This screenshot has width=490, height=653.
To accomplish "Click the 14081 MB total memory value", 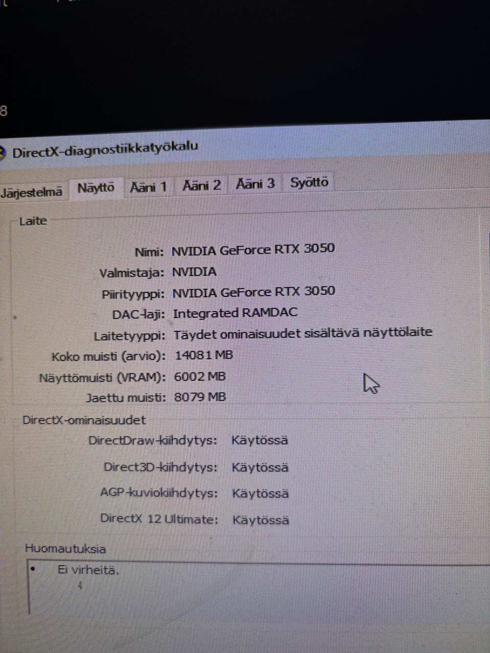I will [204, 355].
